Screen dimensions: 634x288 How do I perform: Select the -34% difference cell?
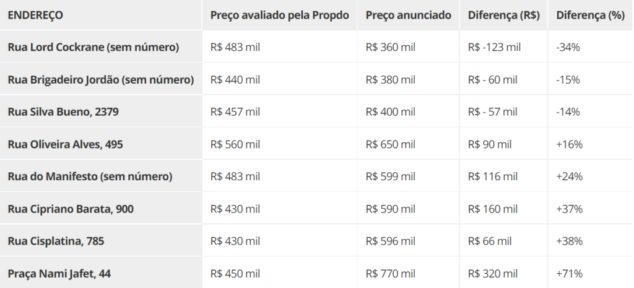coord(591,47)
